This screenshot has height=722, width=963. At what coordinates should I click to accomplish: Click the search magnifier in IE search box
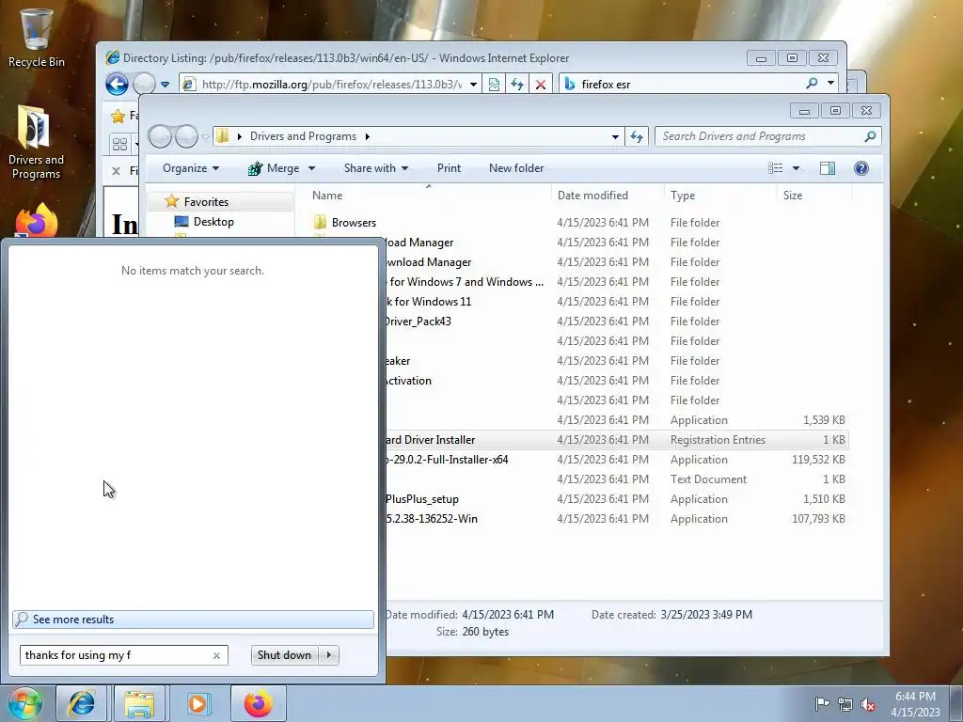click(x=812, y=84)
